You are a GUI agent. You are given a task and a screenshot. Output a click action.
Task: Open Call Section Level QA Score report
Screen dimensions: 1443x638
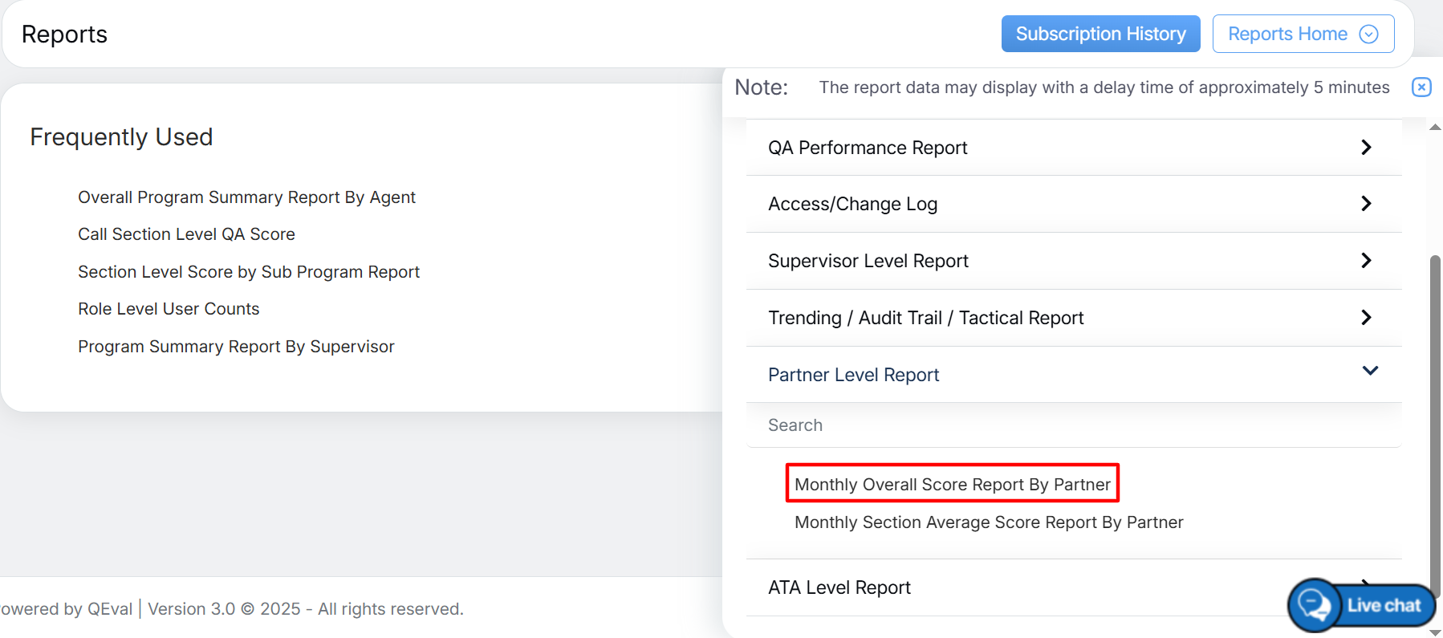186,234
